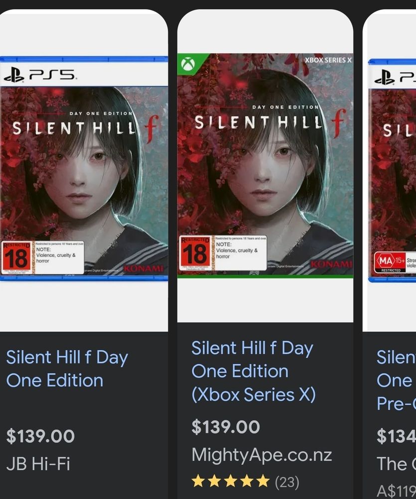Viewport: 416px width, 499px height.
Task: Click the five-star rating under MightyApe.co.nz
Action: coord(230,482)
